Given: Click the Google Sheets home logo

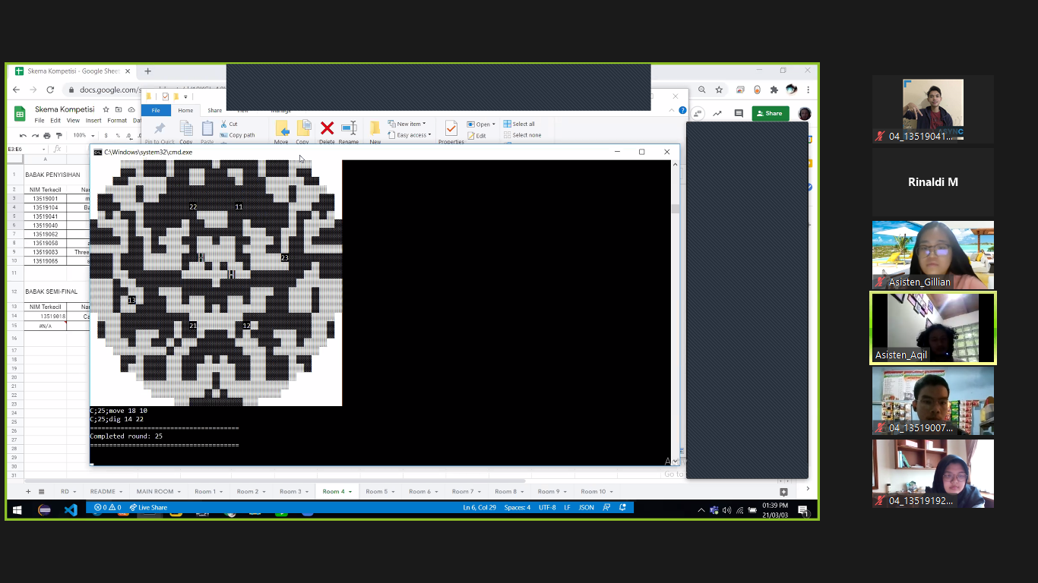Looking at the screenshot, I should point(21,114).
